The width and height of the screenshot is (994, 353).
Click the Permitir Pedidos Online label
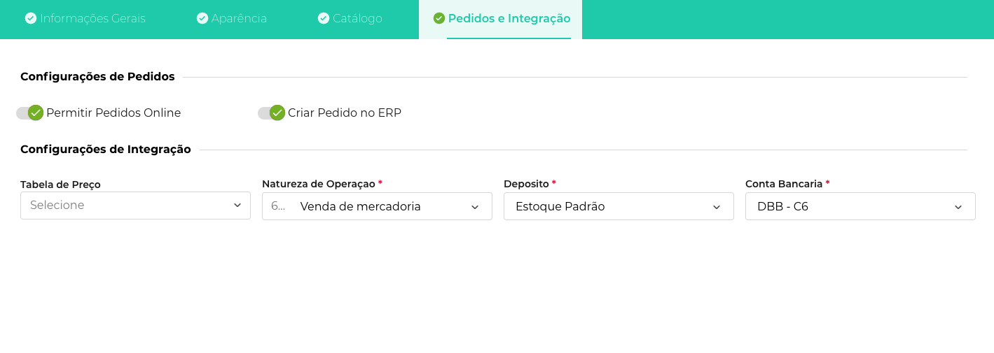tap(113, 113)
